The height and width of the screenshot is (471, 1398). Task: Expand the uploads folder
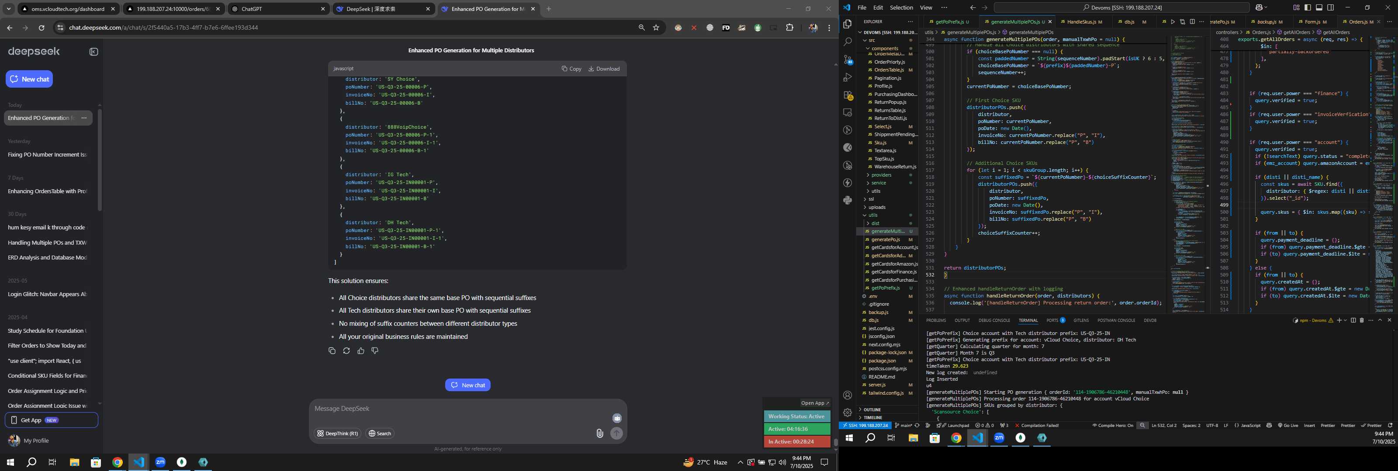tap(875, 207)
